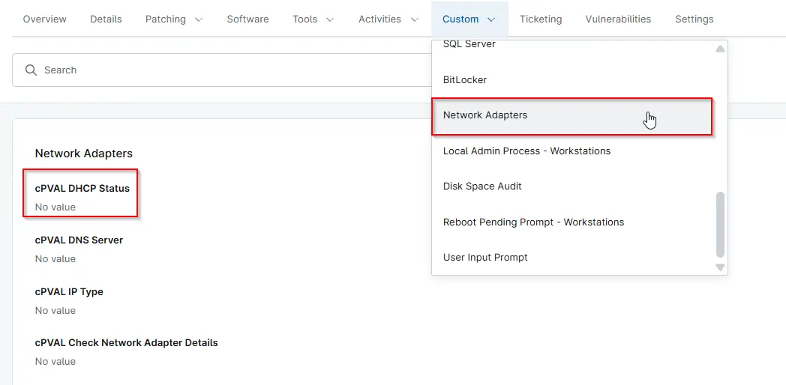Open the Ticketing tab
786x385 pixels.
(540, 19)
